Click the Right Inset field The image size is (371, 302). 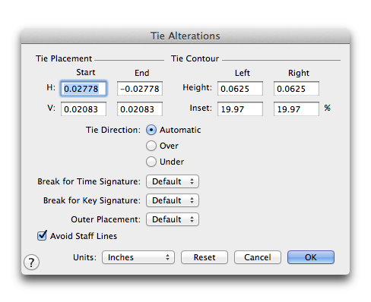[x=296, y=109]
